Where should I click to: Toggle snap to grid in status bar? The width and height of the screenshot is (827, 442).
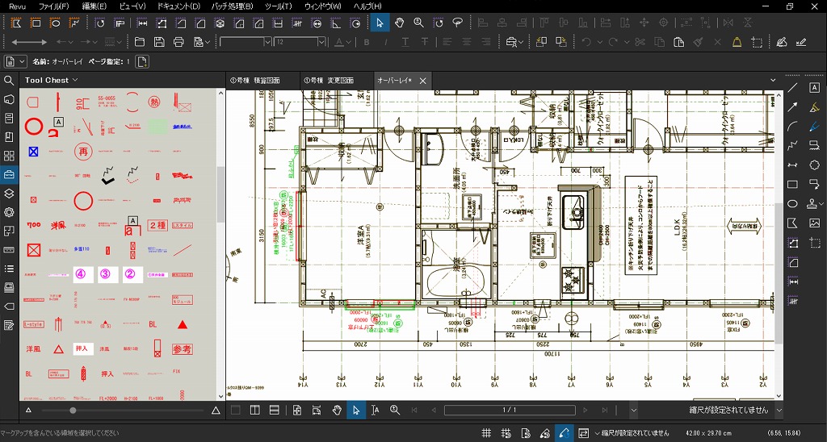(x=506, y=433)
